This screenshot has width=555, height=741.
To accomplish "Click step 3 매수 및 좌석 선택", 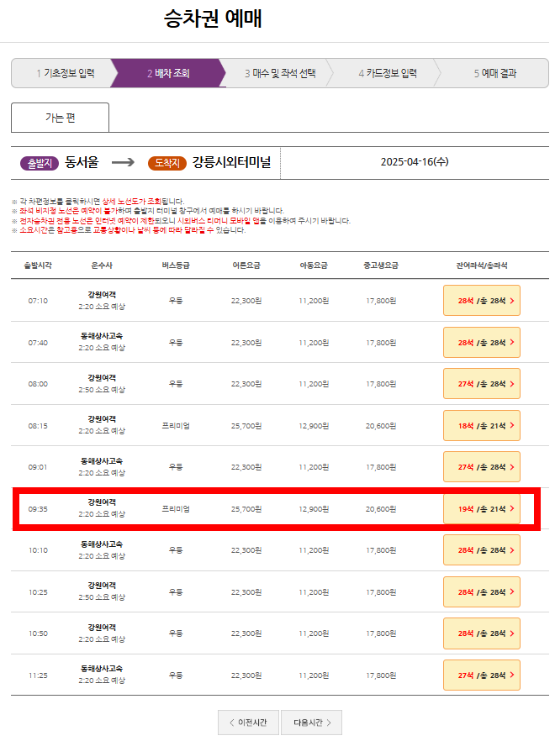I will coord(280,73).
